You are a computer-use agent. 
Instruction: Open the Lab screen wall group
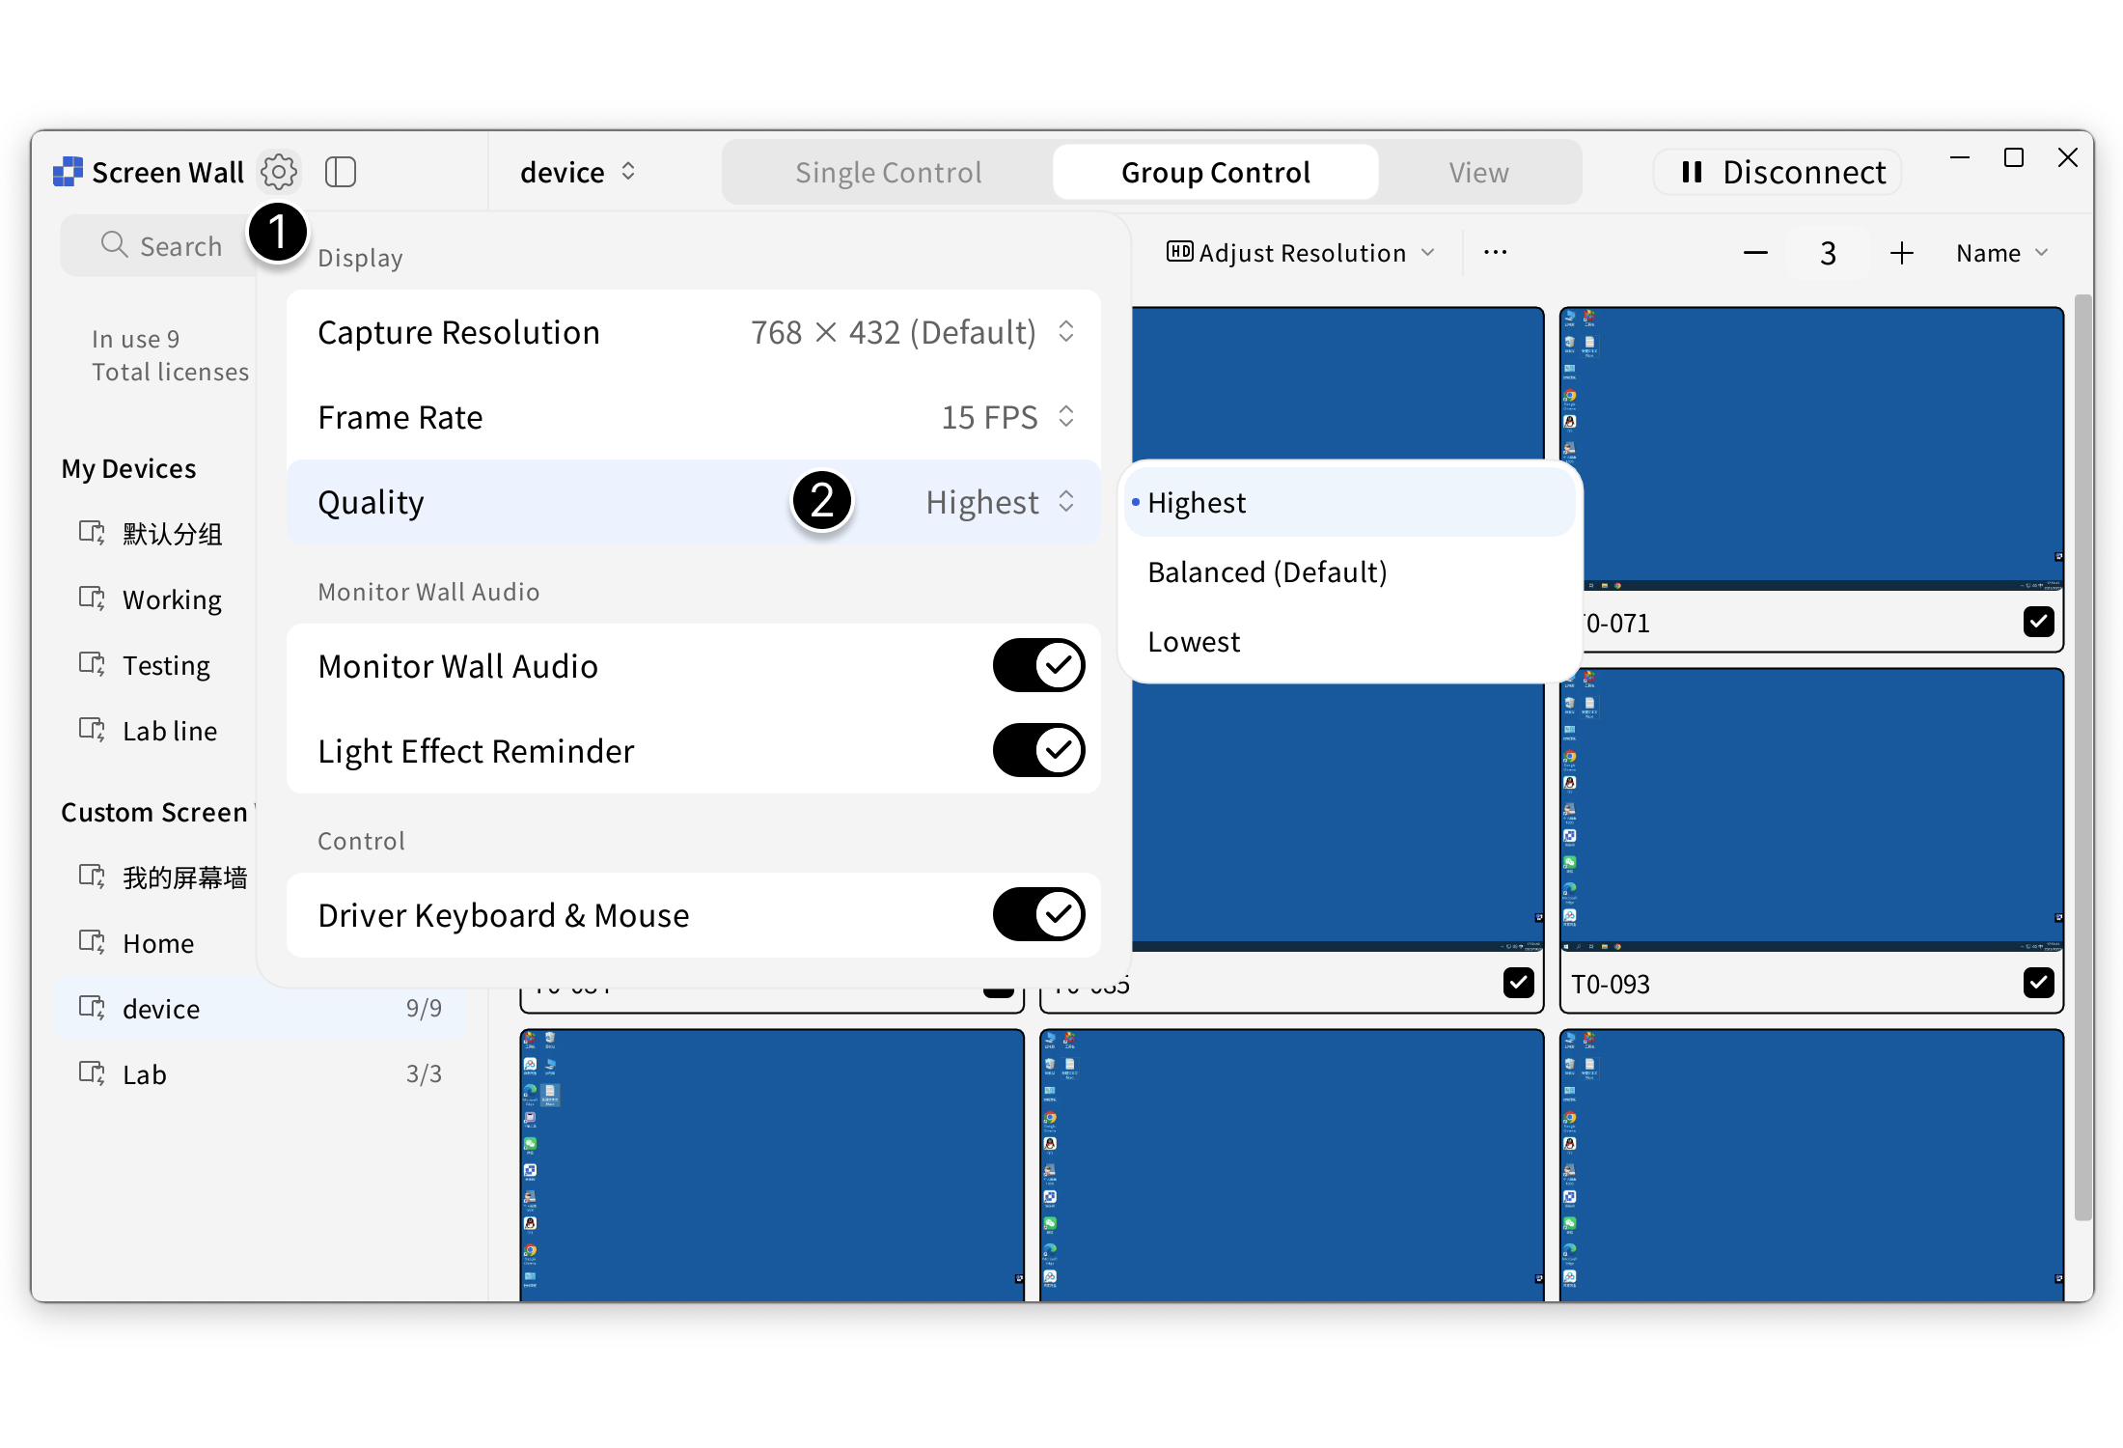(x=145, y=1074)
